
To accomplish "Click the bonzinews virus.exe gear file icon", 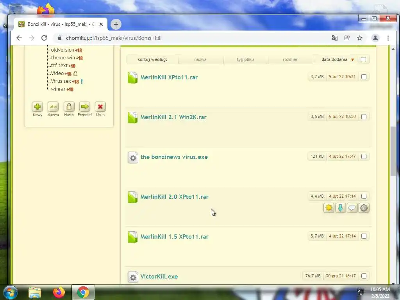I will click(133, 157).
